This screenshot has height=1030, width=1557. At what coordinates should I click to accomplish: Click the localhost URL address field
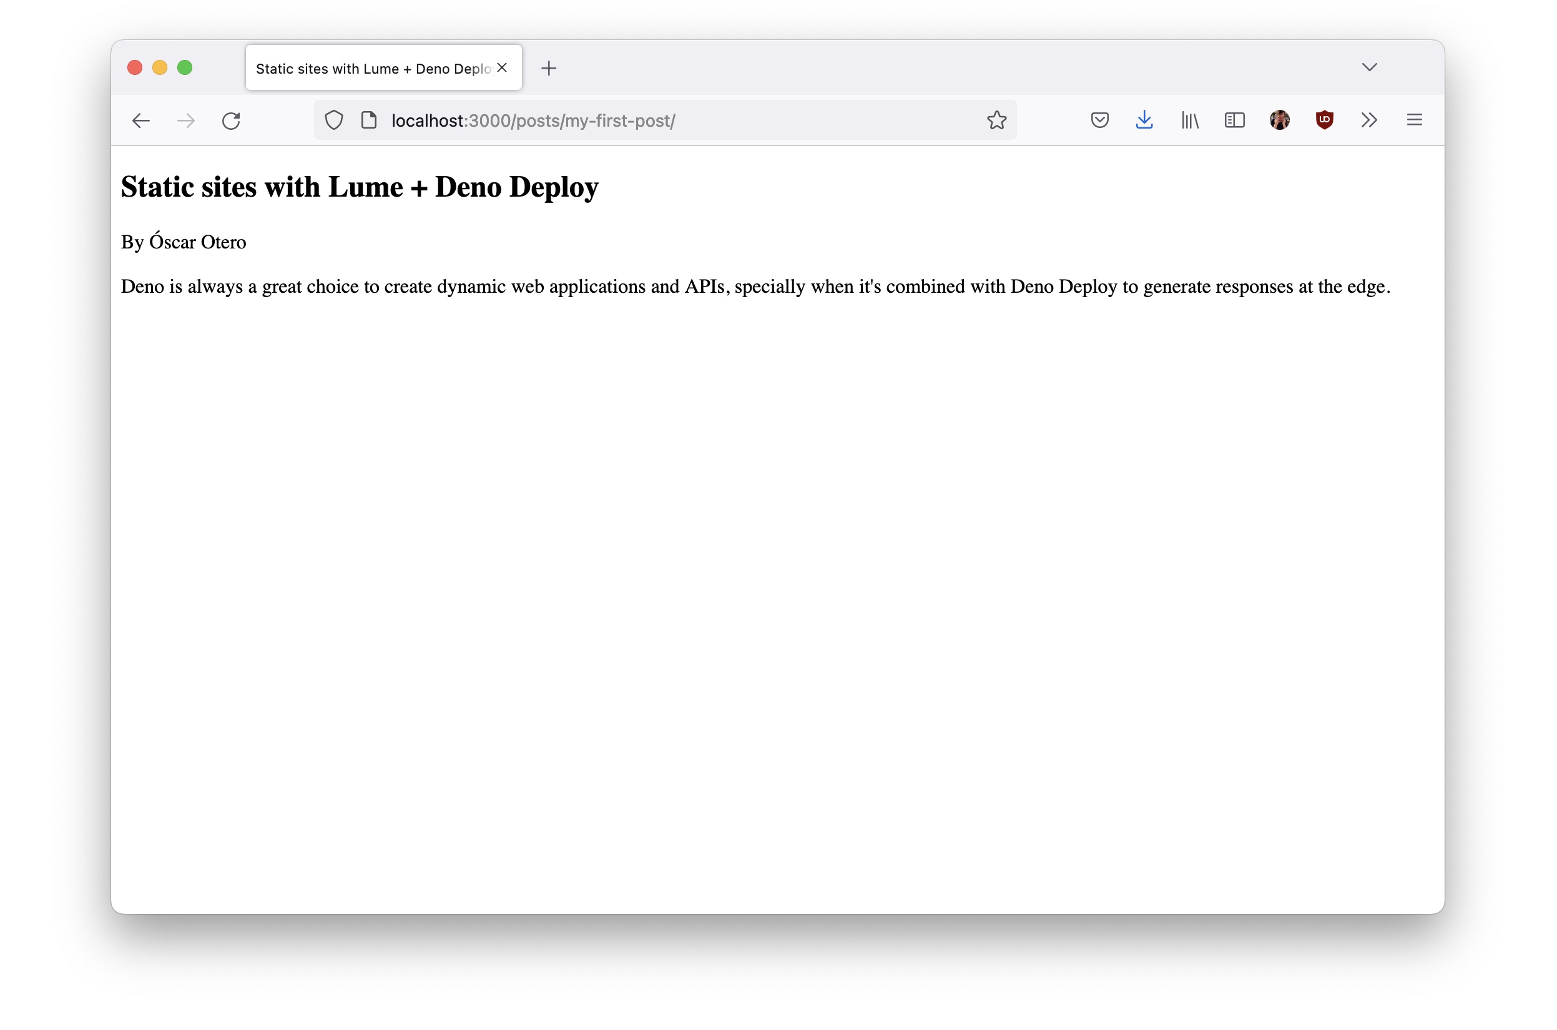[657, 121]
